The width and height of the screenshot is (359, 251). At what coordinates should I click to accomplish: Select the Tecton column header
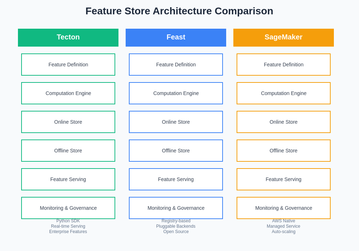click(68, 37)
